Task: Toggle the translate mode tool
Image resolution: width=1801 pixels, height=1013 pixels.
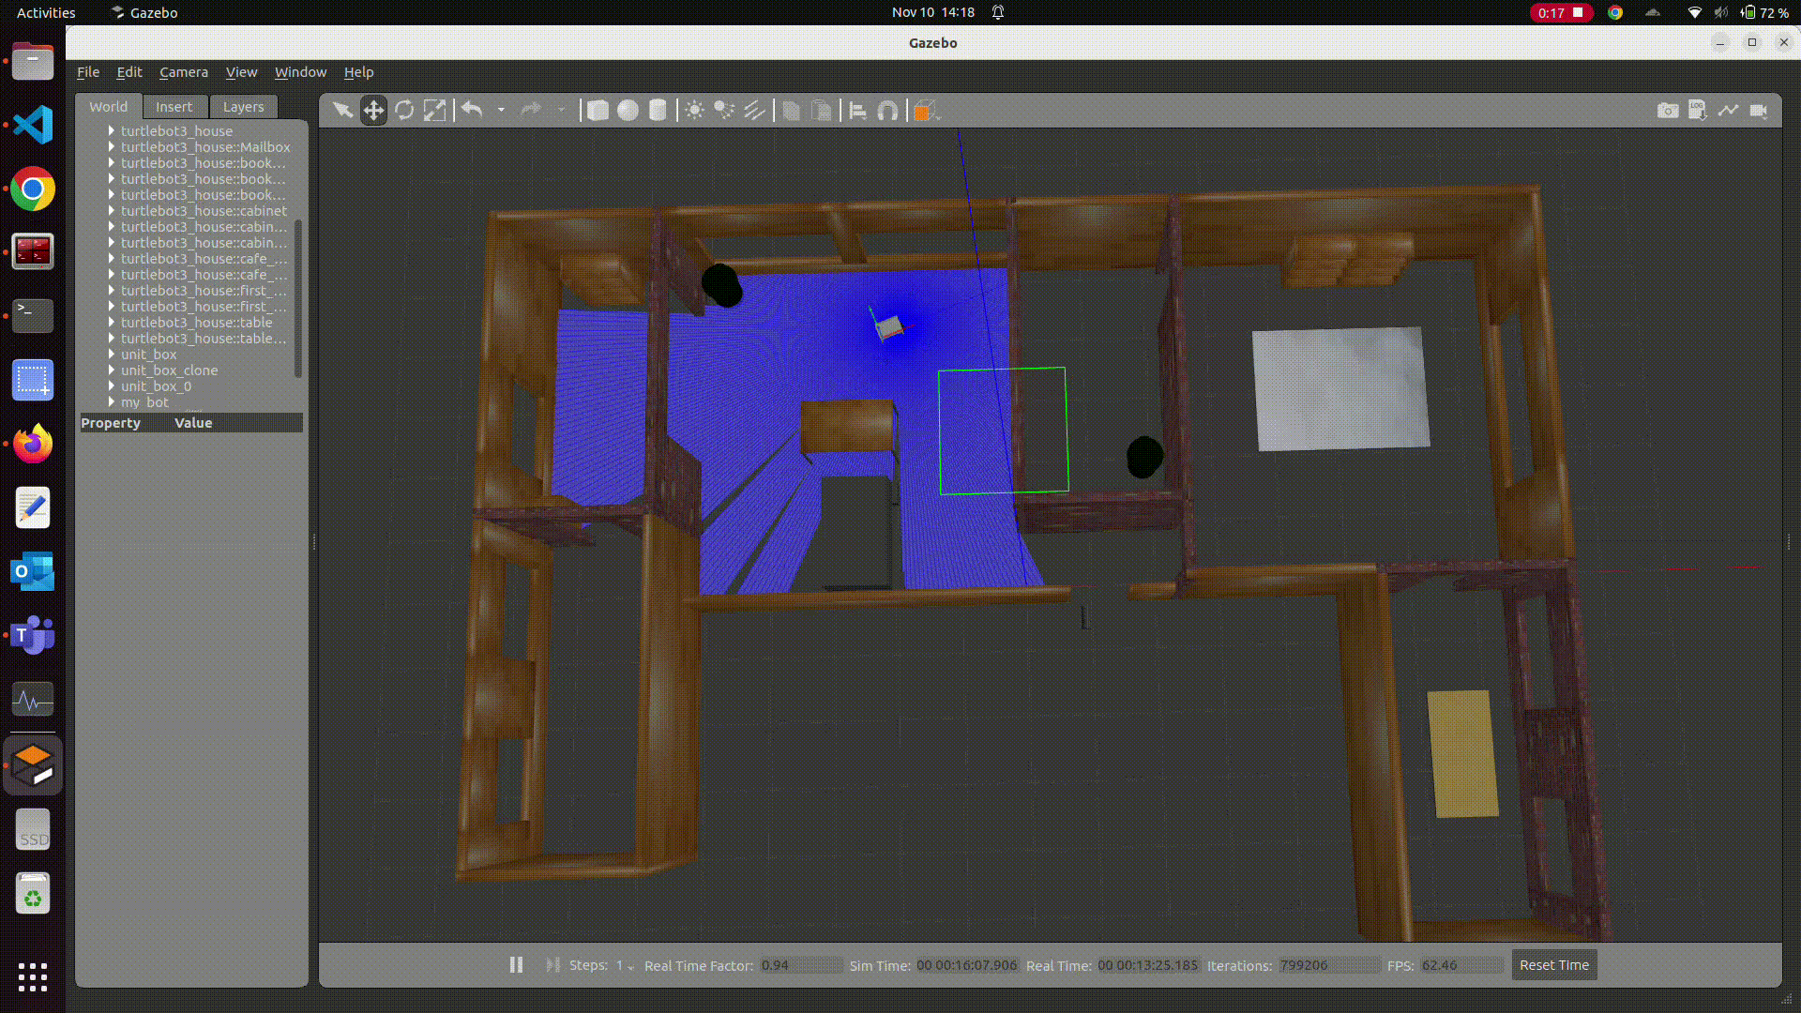Action: tap(373, 111)
